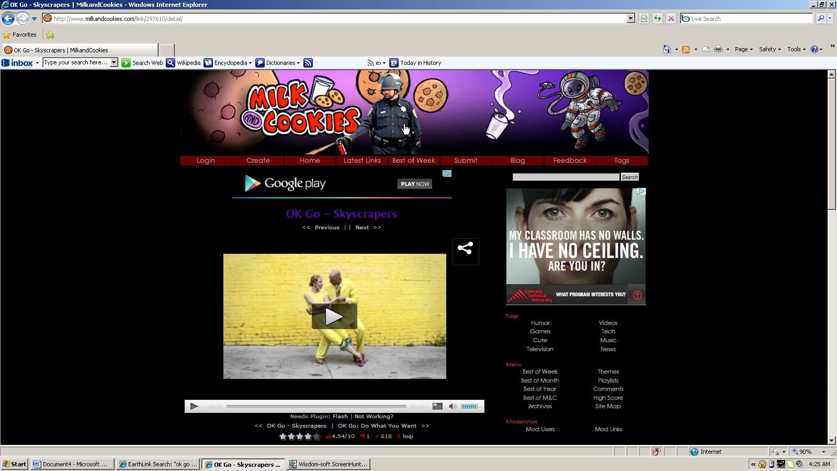The height and width of the screenshot is (471, 837).
Task: Open the Favorites star panel
Action: pyautogui.click(x=20, y=35)
